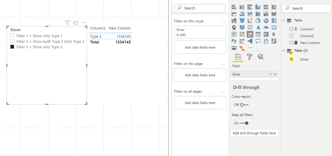Open Filters on all pages options ellipsis

[x=224, y=92]
